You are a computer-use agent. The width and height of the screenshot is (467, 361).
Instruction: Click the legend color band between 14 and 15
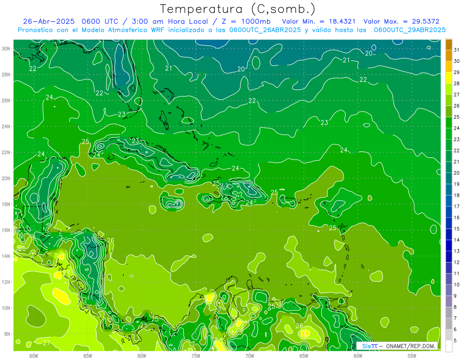[x=449, y=234]
